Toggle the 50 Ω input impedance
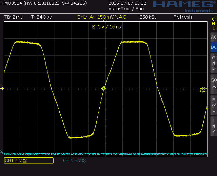 213,84
